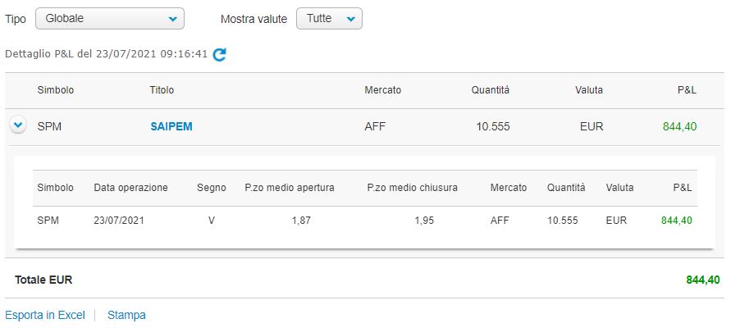Click the Quantità header in main table
Image resolution: width=731 pixels, height=328 pixels.
coord(491,90)
